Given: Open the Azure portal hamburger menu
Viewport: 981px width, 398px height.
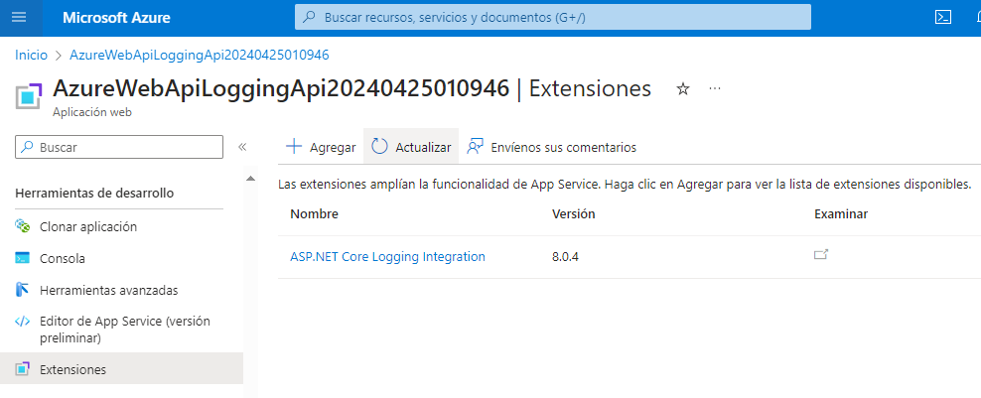Looking at the screenshot, I should (20, 18).
